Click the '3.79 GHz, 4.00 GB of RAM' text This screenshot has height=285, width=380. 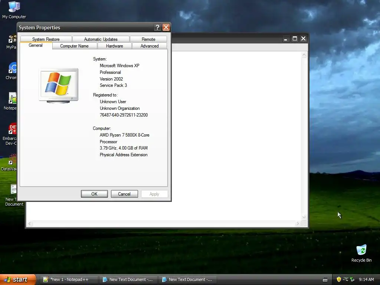(124, 148)
